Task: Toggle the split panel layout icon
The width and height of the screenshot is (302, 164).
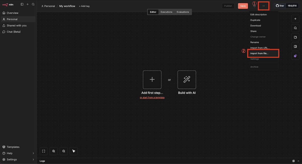Action: tap(295, 46)
